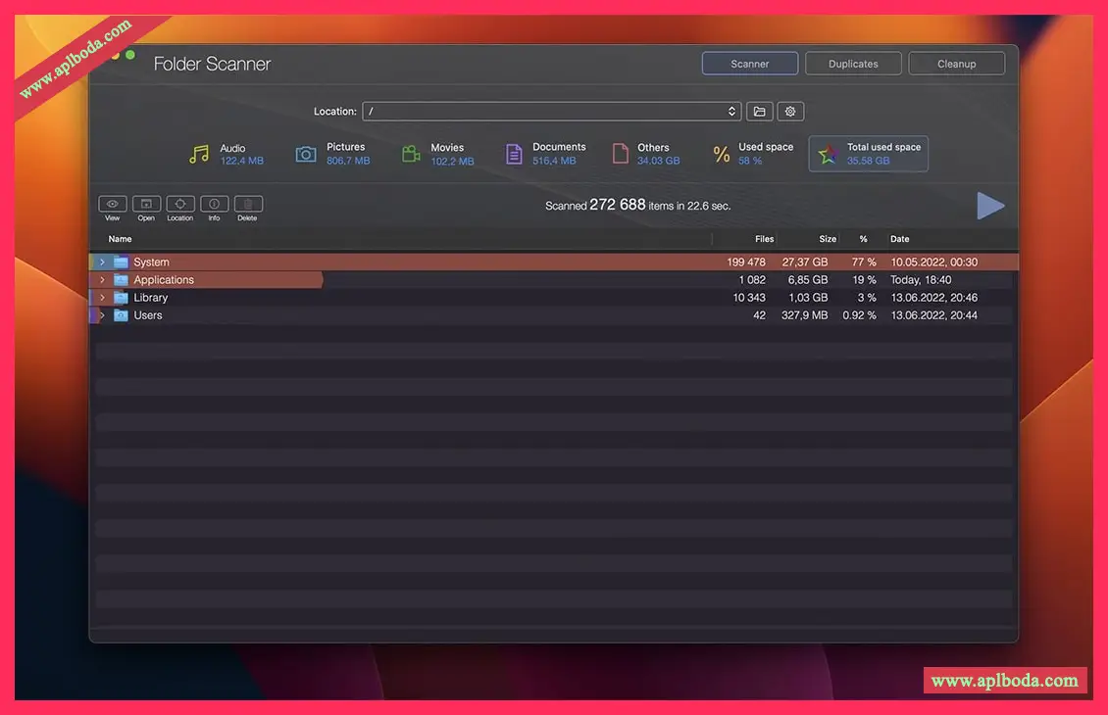Sort by the Date column header
Viewport: 1108px width, 715px height.
pos(899,239)
